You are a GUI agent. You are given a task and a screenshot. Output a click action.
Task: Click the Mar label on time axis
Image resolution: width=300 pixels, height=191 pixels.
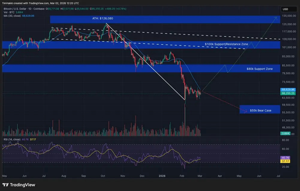(200, 176)
